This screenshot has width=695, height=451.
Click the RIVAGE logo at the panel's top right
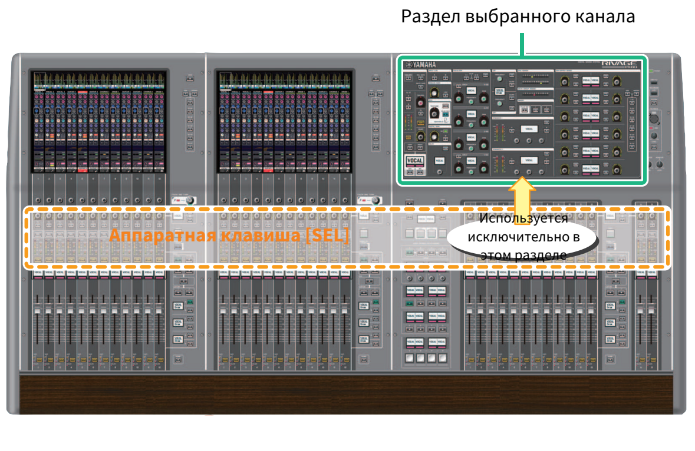pyautogui.click(x=618, y=65)
